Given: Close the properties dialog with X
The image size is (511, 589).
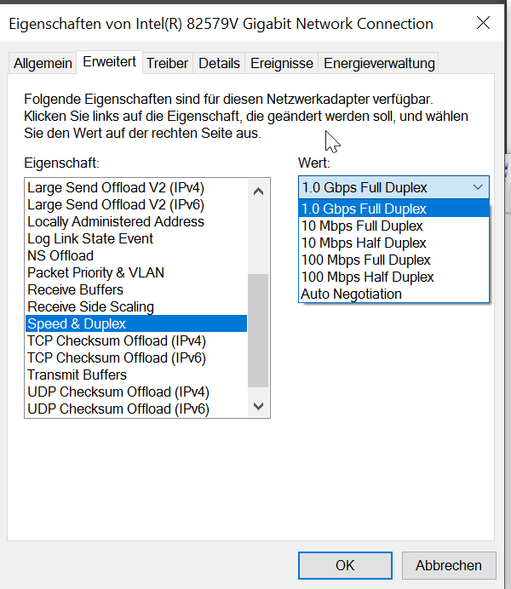Looking at the screenshot, I should click(483, 23).
